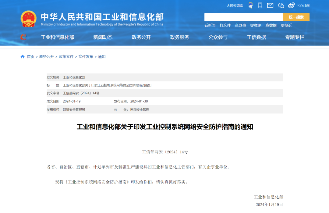Click the home icon in breadcrumb
The height and width of the screenshot is (213, 329).
[23, 57]
